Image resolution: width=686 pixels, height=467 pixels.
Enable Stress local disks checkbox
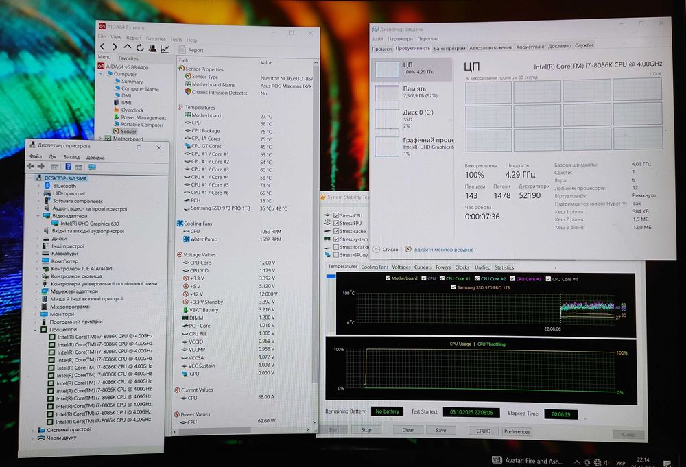click(x=336, y=247)
